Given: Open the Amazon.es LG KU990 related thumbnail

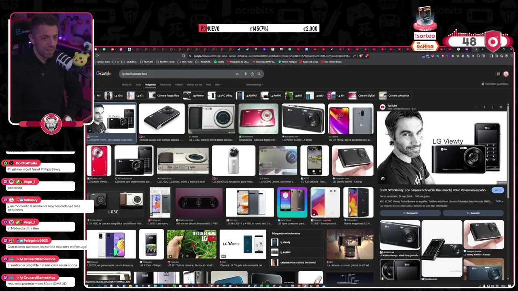Looking at the screenshot, I should [x=400, y=235].
